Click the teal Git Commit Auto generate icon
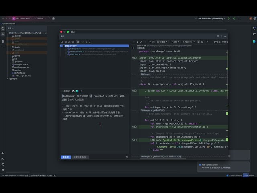Viewport: 257px width, 193px height. click(77, 91)
